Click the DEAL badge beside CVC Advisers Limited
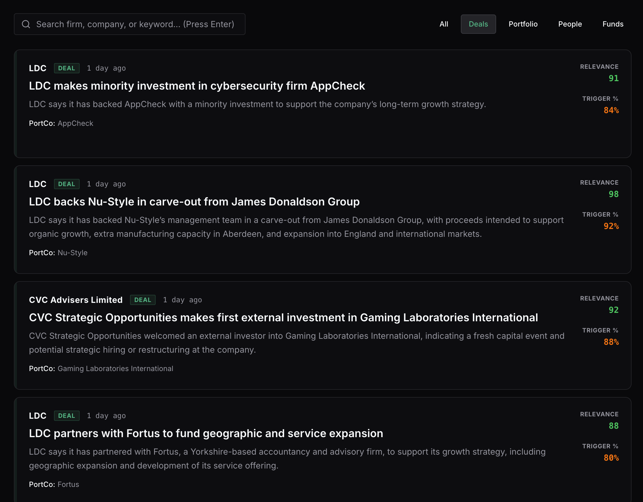Screen dimensions: 643x502 pyautogui.click(x=143, y=300)
